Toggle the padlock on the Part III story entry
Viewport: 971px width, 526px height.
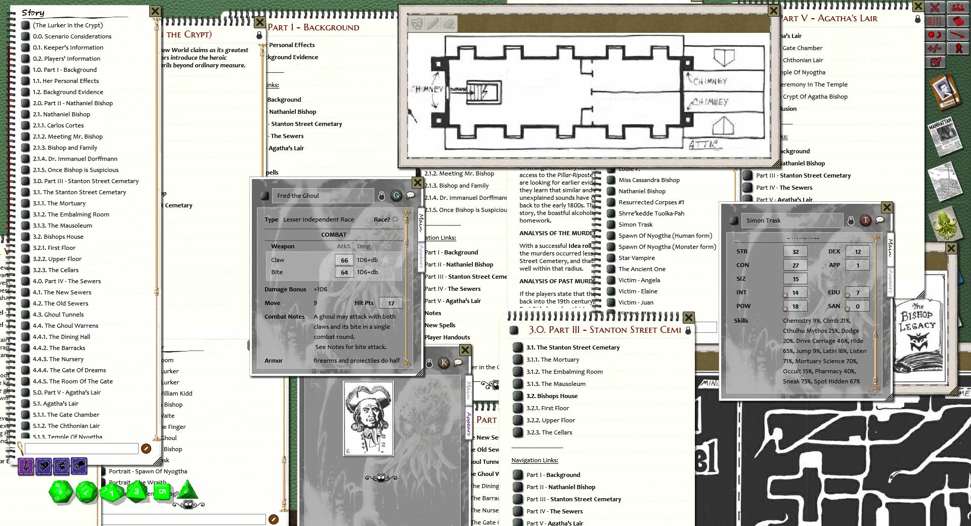pos(688,331)
